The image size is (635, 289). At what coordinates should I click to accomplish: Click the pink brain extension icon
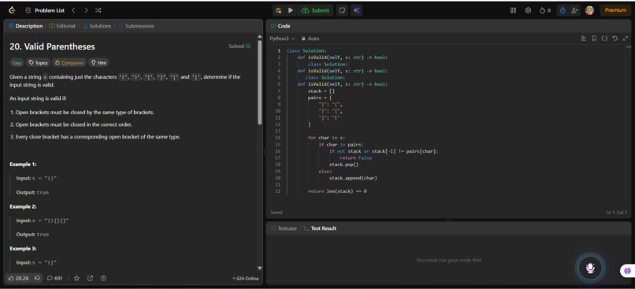(628, 270)
